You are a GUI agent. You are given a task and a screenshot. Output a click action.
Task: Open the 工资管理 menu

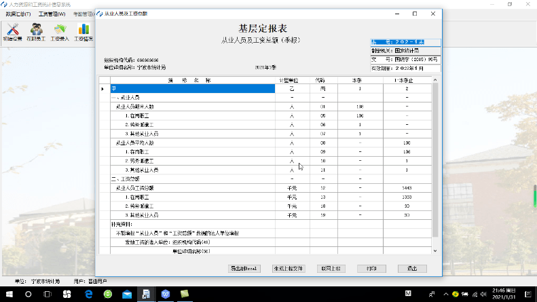pos(52,14)
